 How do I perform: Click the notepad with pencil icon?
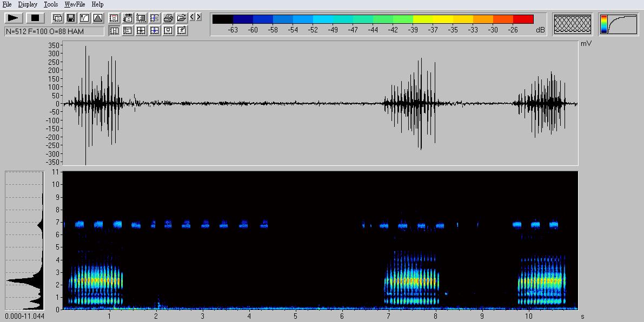182,31
